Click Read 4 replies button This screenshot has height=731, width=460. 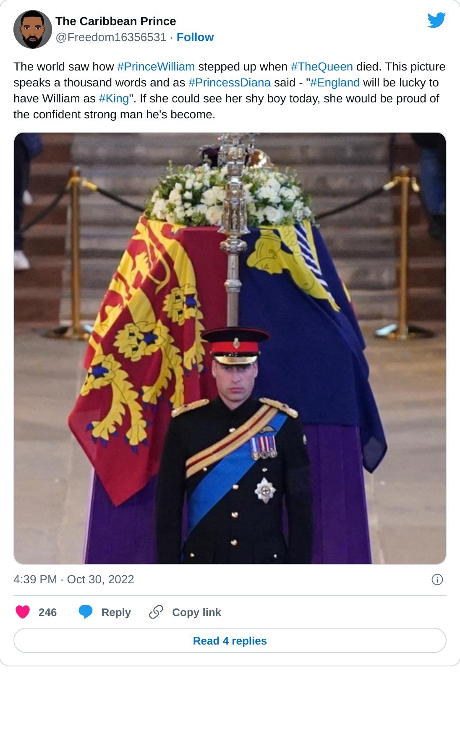(x=230, y=641)
